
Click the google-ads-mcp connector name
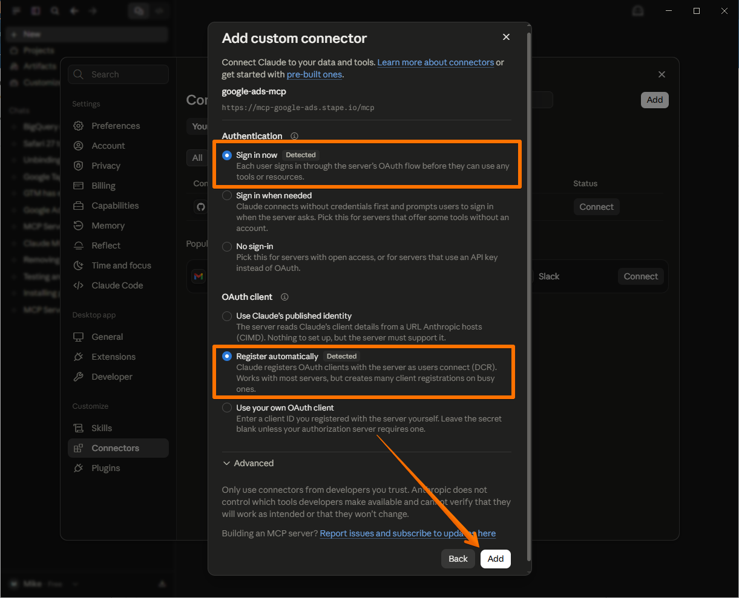(254, 91)
